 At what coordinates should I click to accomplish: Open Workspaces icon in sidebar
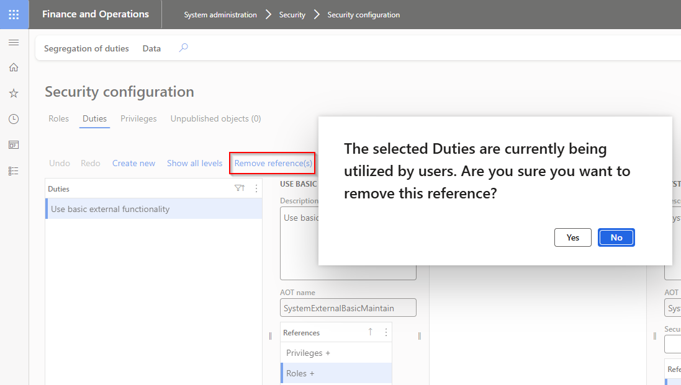(x=14, y=144)
